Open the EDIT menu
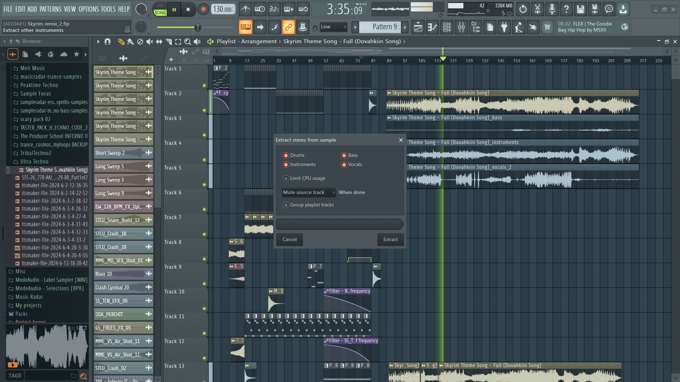Viewport: 680px width, 382px height. 20,9
